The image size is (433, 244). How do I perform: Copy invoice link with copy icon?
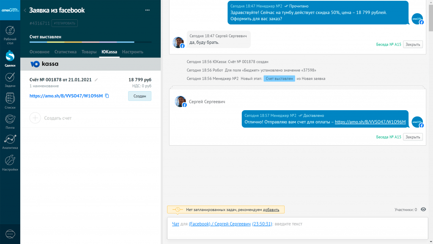click(107, 96)
